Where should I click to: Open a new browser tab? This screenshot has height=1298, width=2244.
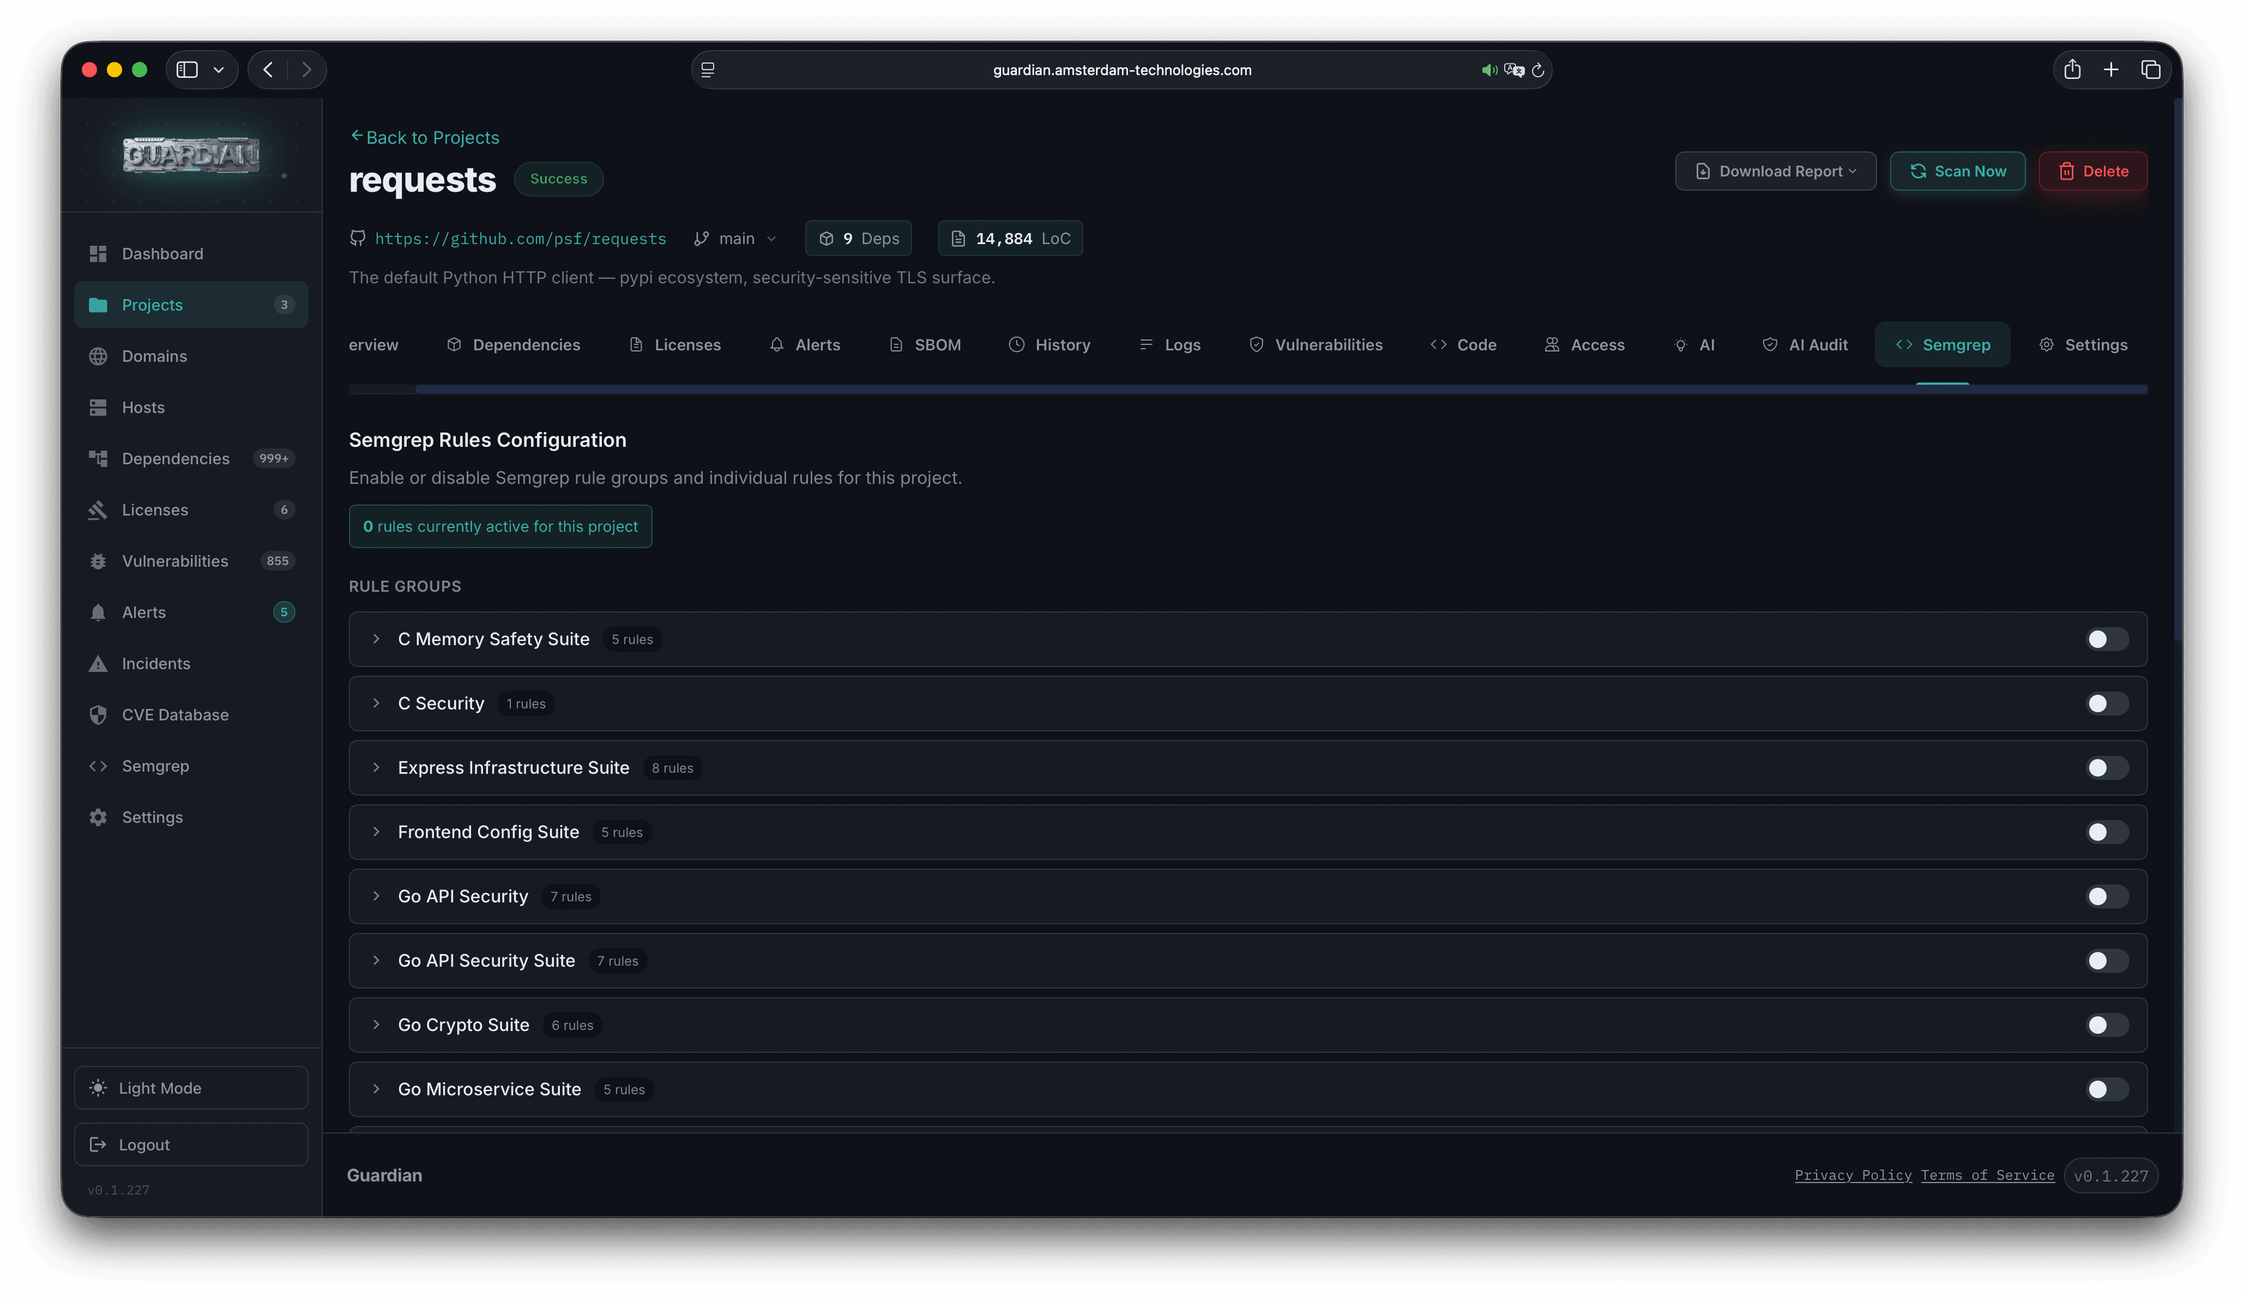coord(2110,70)
